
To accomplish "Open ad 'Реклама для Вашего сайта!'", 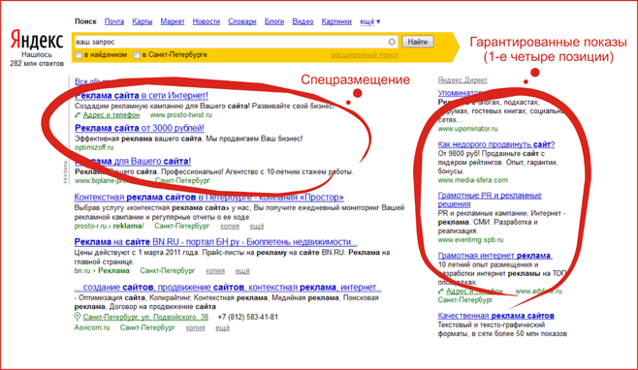I will [x=133, y=162].
